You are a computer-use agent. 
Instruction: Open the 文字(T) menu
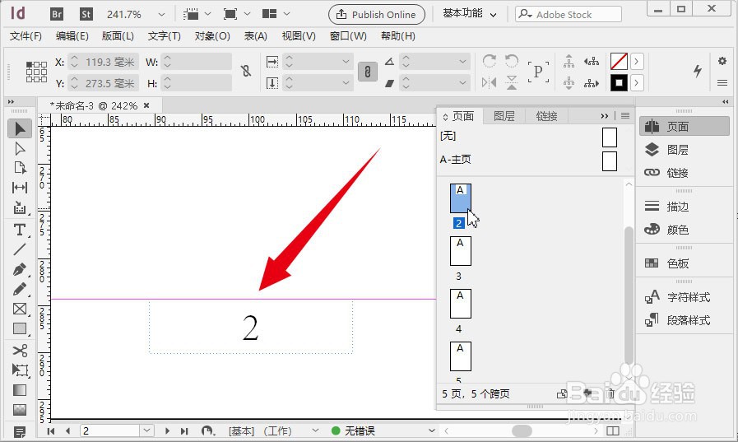tap(165, 36)
